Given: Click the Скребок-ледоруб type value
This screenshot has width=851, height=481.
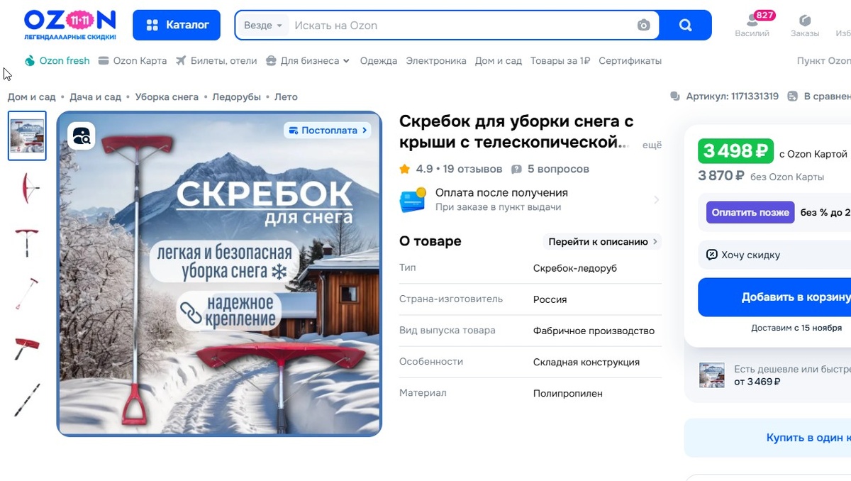Looking at the screenshot, I should pyautogui.click(x=575, y=268).
